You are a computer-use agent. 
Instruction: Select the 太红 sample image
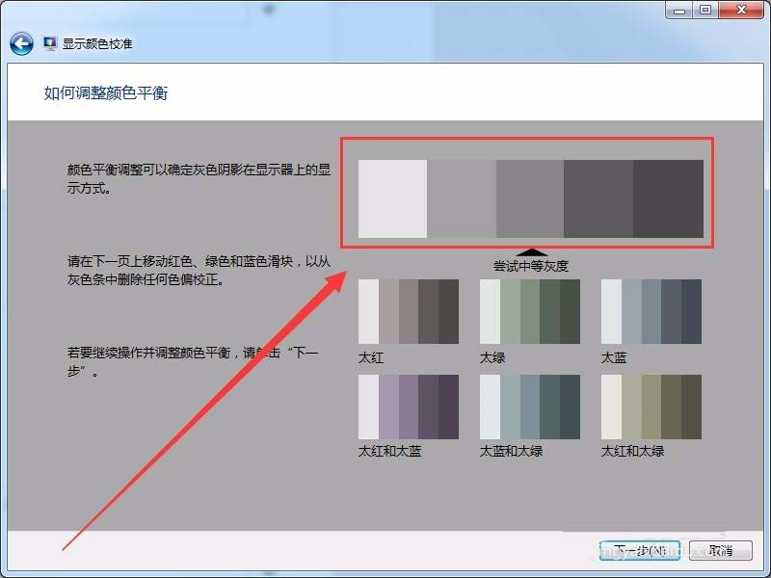pyautogui.click(x=408, y=310)
